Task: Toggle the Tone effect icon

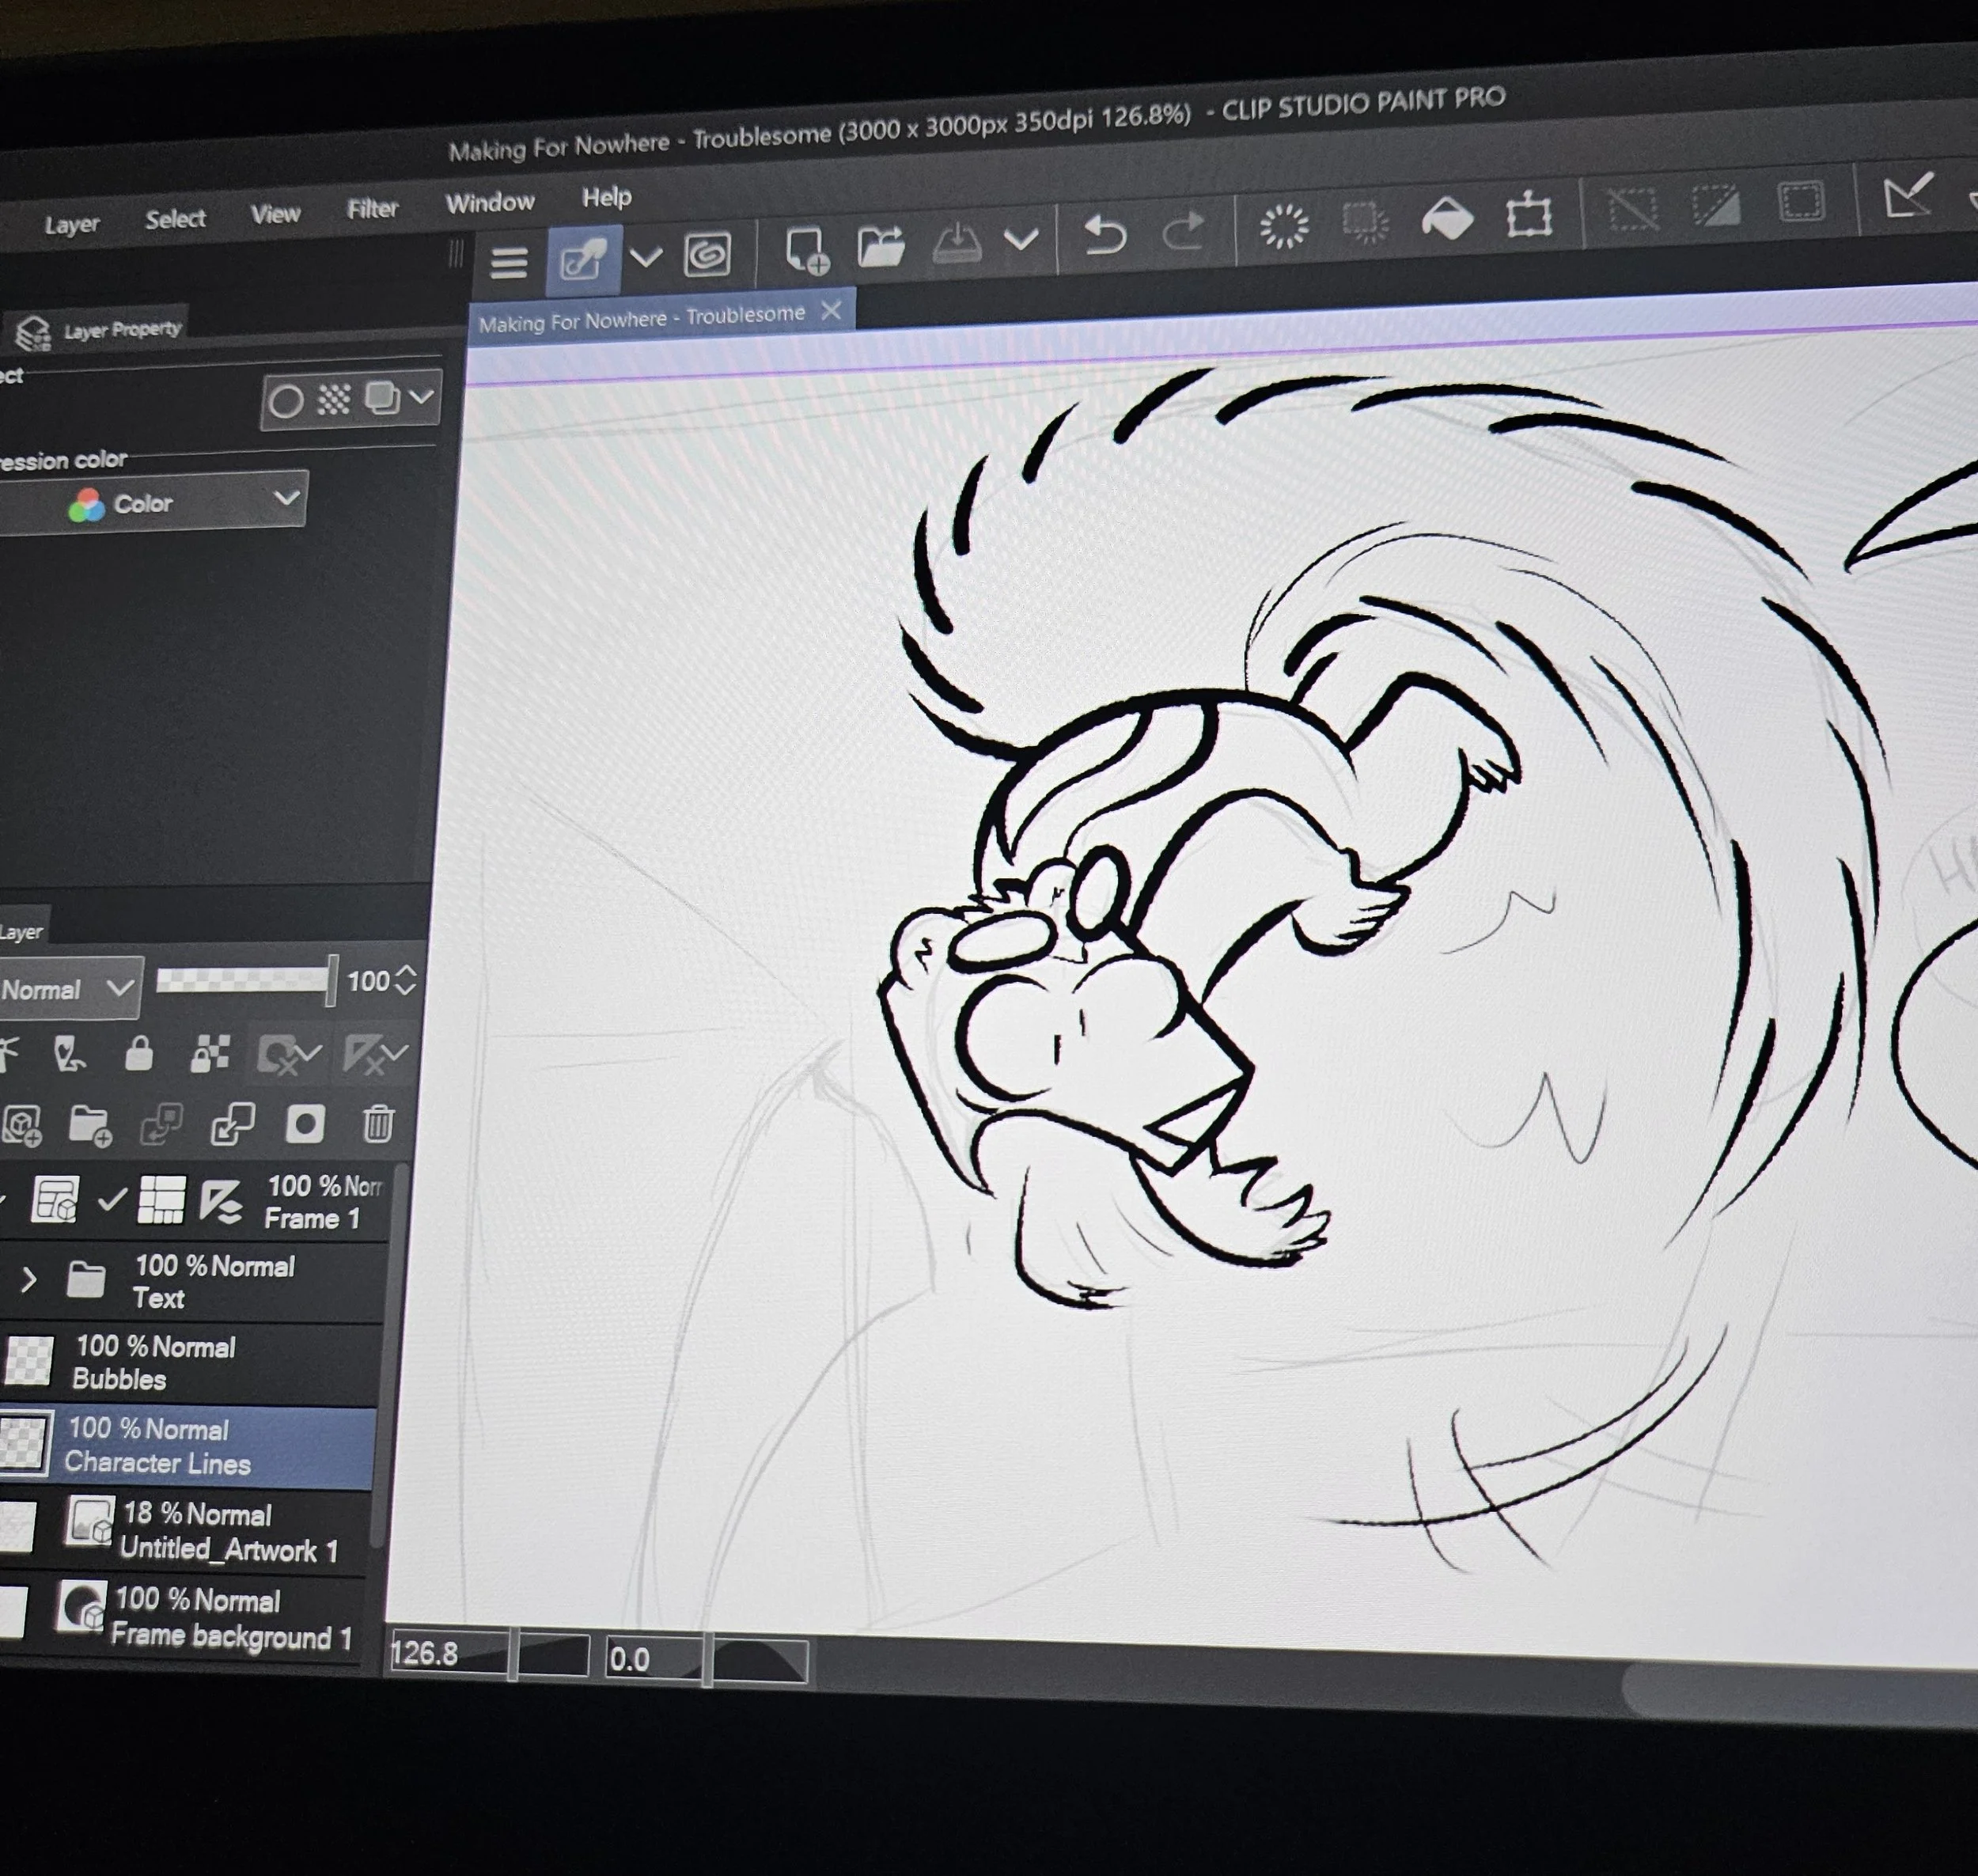Action: [x=333, y=399]
